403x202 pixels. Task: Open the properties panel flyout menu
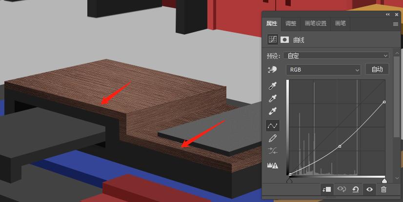[x=396, y=24]
